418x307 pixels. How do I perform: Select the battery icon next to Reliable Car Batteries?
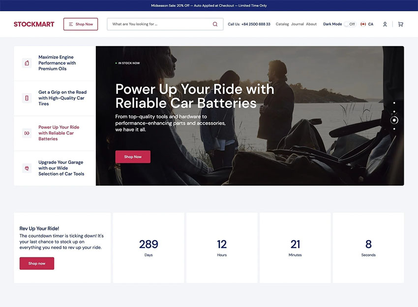[26, 133]
